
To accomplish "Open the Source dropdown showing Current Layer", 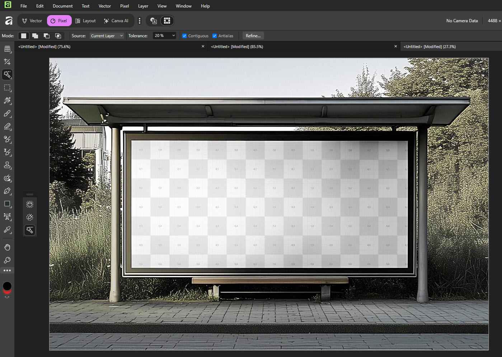I will coord(107,36).
